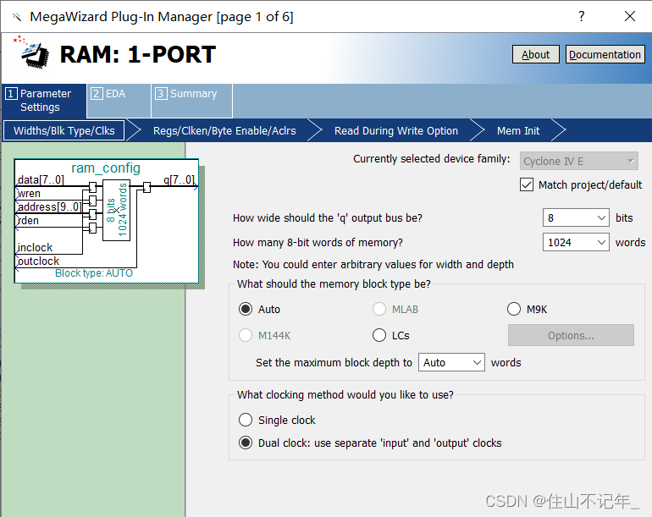Screen dimensions: 652x517
Task: Switch to Parameter Settings tab
Action: 44,100
